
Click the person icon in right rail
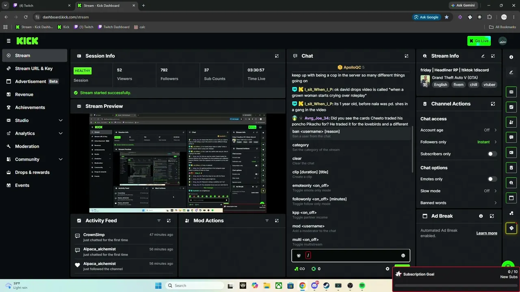coord(511,122)
